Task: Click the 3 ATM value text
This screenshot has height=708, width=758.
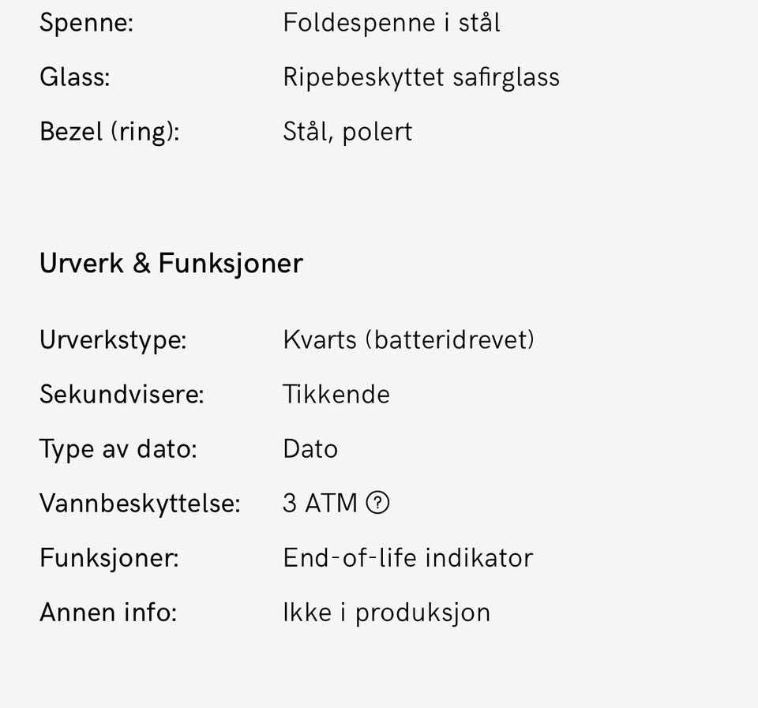Action: [320, 504]
